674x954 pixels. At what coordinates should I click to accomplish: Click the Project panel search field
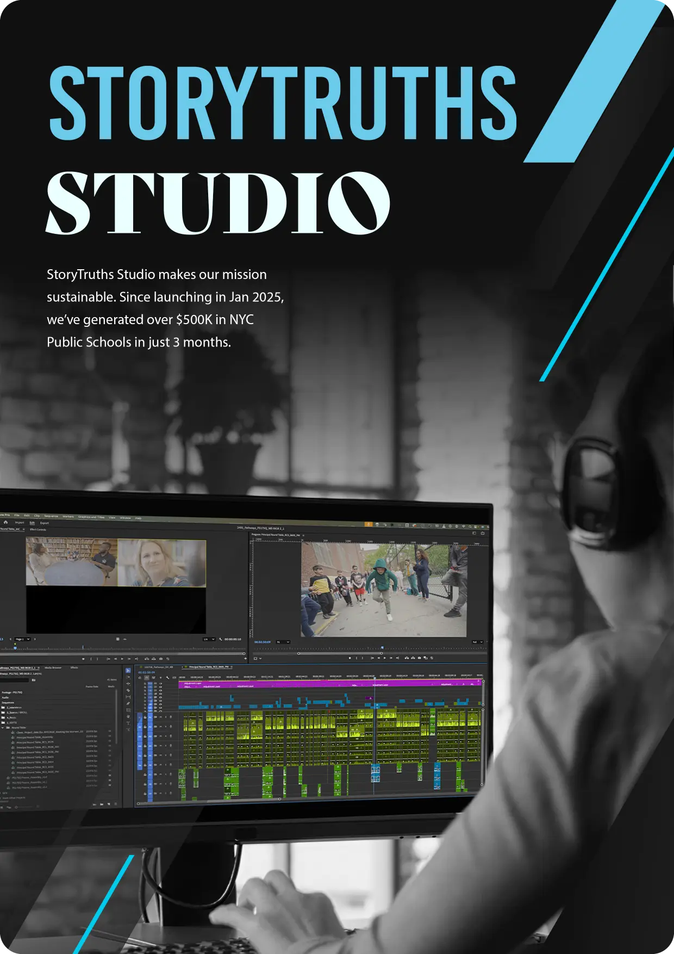[14, 680]
